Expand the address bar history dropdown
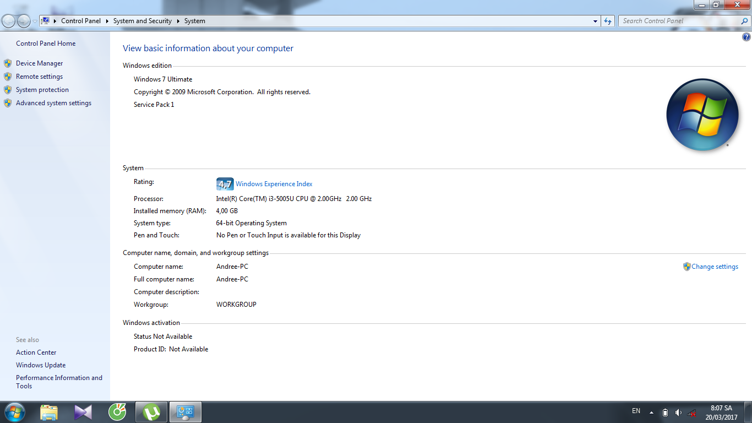752x423 pixels. (596, 21)
